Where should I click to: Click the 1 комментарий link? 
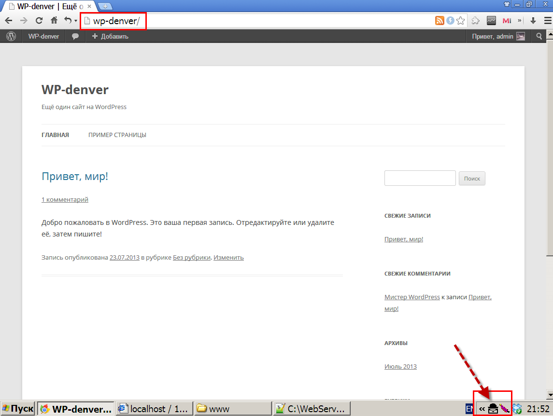(x=65, y=199)
